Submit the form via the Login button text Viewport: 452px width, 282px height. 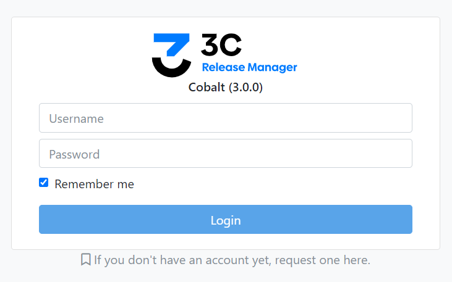click(x=226, y=221)
